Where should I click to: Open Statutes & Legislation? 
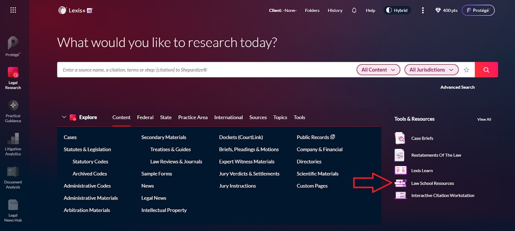click(x=87, y=150)
